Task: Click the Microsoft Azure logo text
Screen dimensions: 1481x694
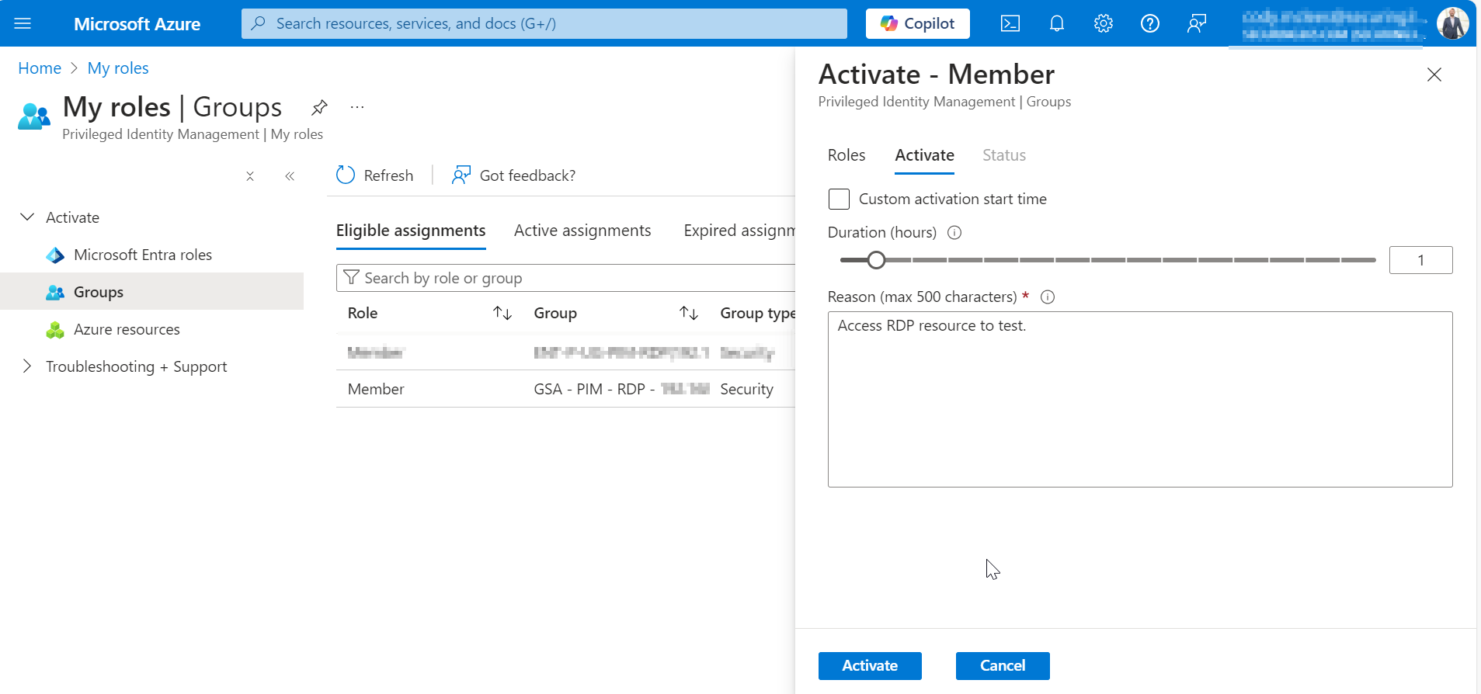Action: [x=137, y=24]
